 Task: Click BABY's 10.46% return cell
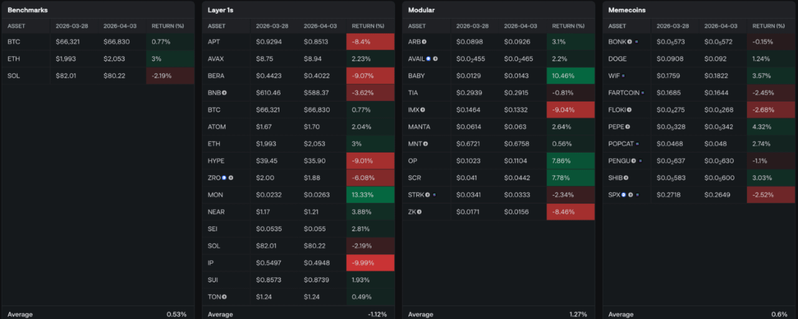(x=570, y=76)
